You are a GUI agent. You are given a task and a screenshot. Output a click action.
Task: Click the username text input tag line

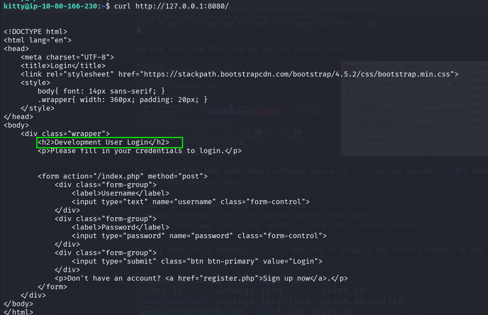191,202
